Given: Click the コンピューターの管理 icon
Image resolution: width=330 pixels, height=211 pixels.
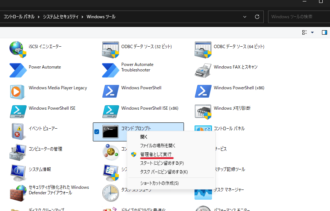Looking at the screenshot, I should click(18, 152).
